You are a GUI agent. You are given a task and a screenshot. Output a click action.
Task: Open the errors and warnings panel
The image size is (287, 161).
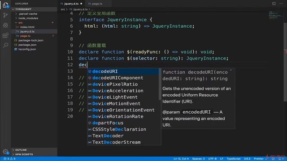(9, 159)
